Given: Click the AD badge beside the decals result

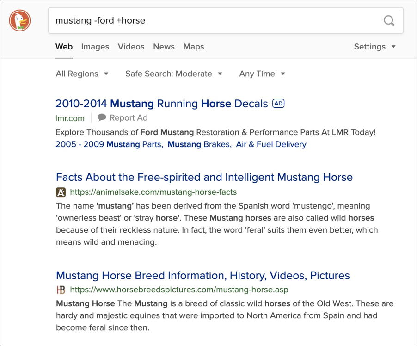Looking at the screenshot, I should tap(278, 103).
